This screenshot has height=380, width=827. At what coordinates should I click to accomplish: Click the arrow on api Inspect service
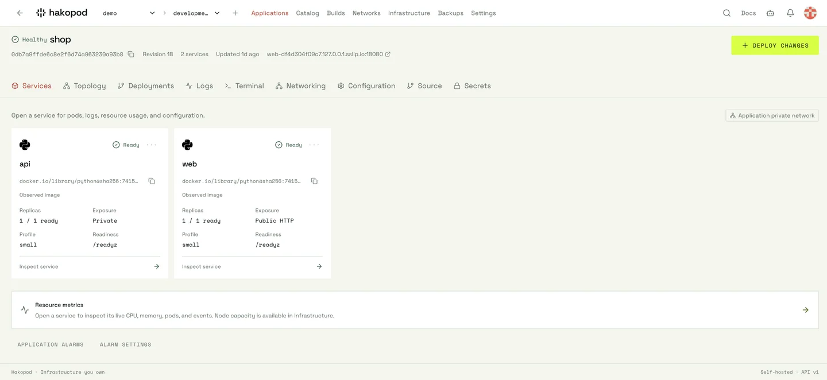[x=156, y=266]
